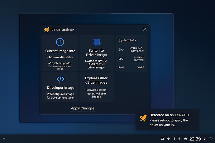This screenshot has width=215, height=143.
Task: Close the ublue-updater dialog
Action: 145,29
